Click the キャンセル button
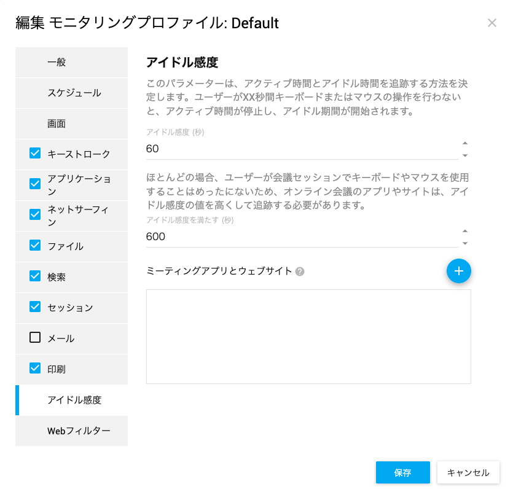The height and width of the screenshot is (489, 513). pyautogui.click(x=468, y=472)
